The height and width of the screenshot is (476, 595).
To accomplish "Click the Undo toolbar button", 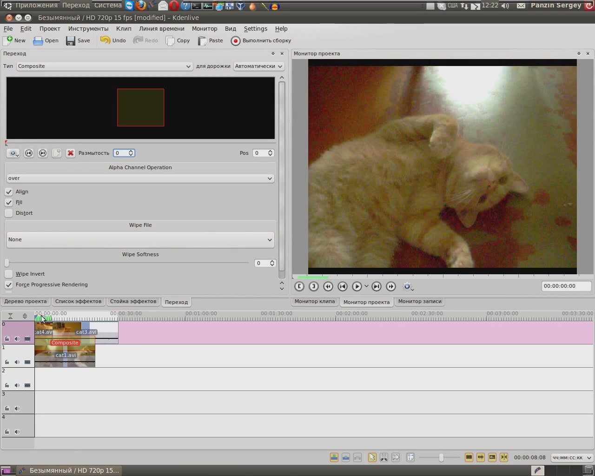I will tap(113, 40).
